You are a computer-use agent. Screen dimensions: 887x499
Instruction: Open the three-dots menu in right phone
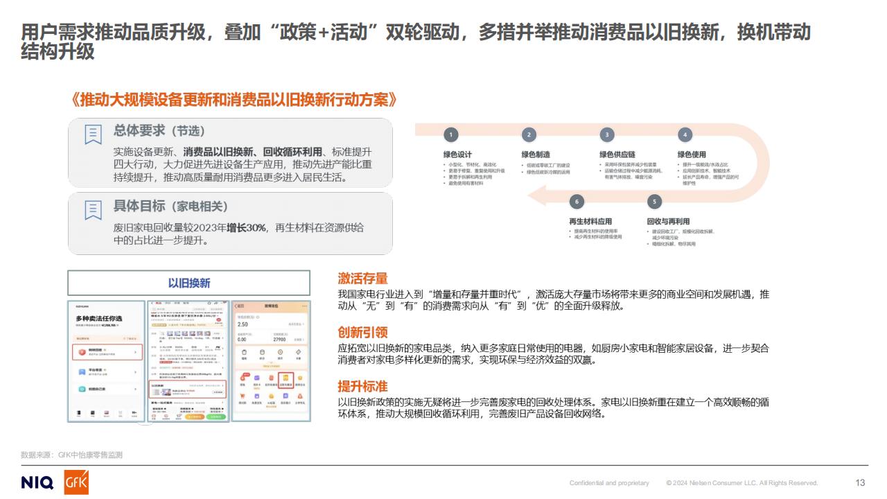304,306
